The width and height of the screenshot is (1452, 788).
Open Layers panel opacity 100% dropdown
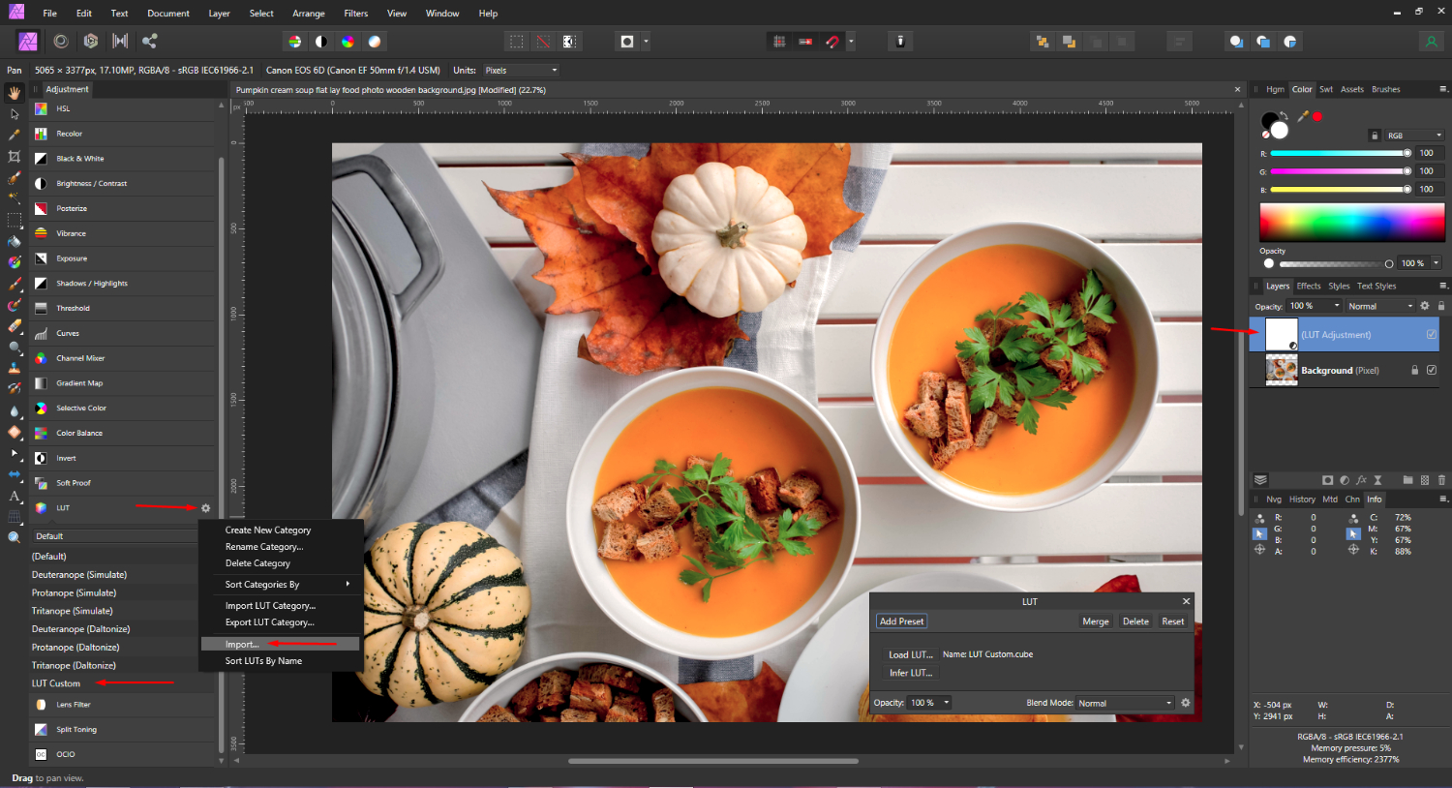tap(1315, 306)
